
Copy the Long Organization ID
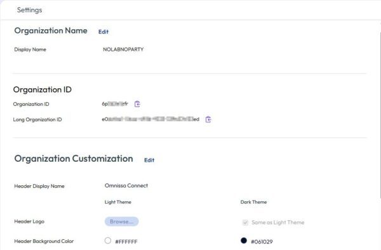coord(208,119)
